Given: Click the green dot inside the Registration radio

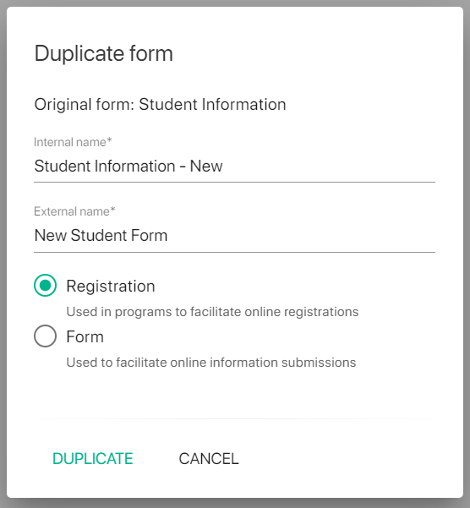Looking at the screenshot, I should (45, 286).
